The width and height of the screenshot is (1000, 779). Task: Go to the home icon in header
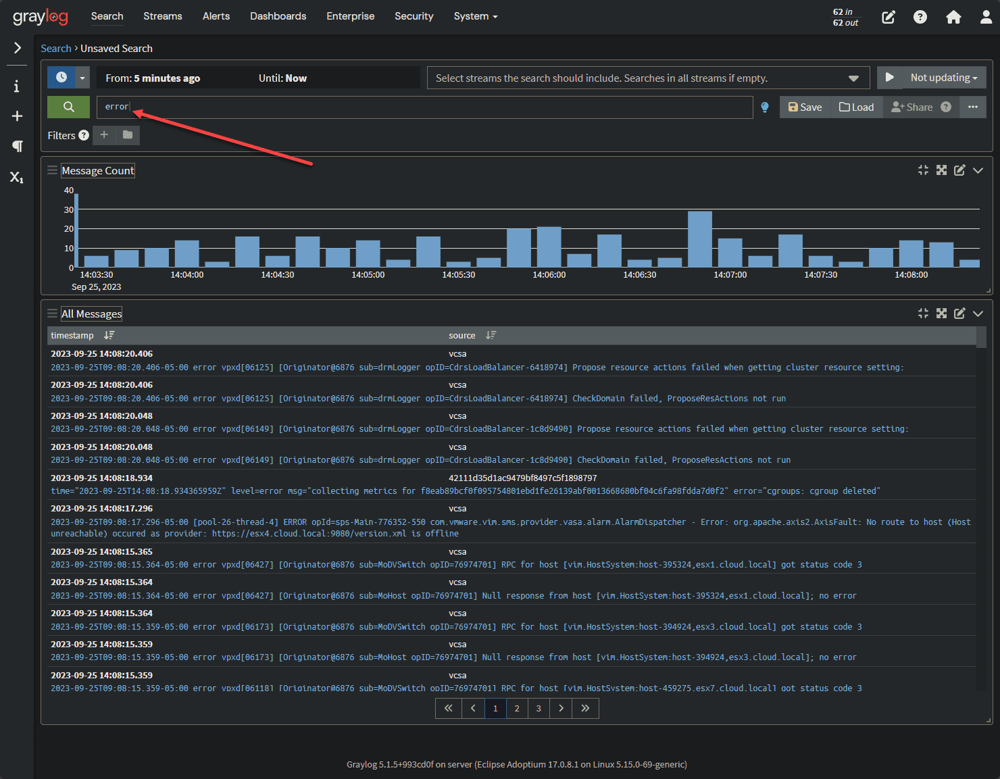pyautogui.click(x=953, y=17)
